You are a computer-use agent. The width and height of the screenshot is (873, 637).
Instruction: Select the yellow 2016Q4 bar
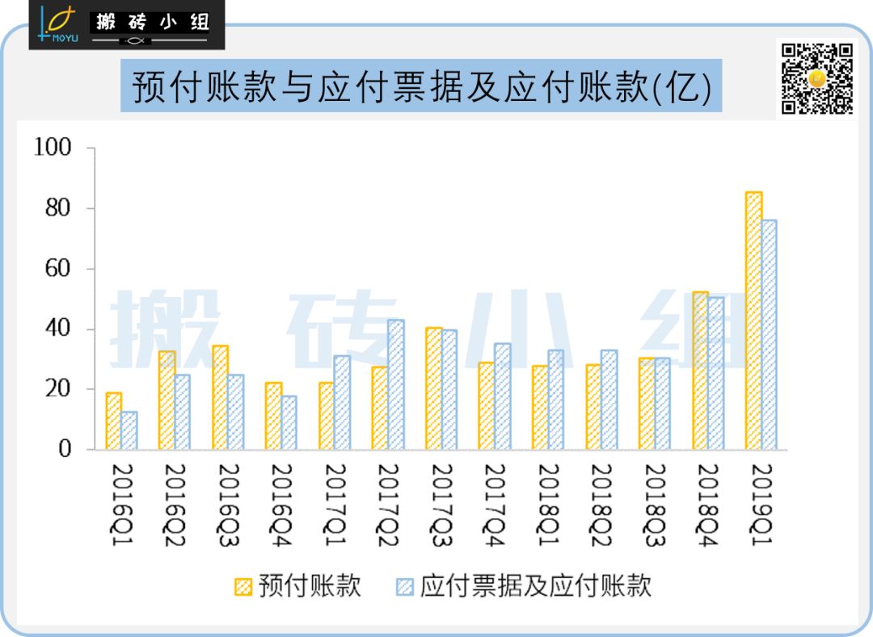tap(274, 416)
